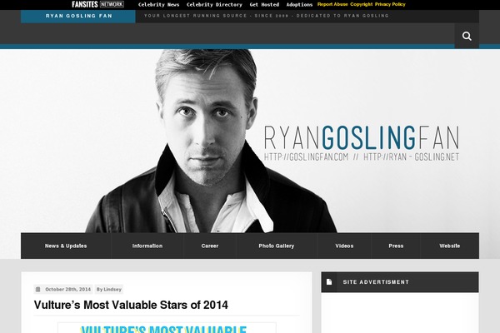The width and height of the screenshot is (500, 333).
Task: Open the Videos menu item
Action: click(x=344, y=246)
